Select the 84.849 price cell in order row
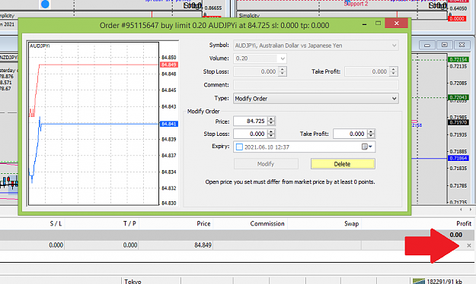Image resolution: width=476 pixels, height=284 pixels. (203, 245)
